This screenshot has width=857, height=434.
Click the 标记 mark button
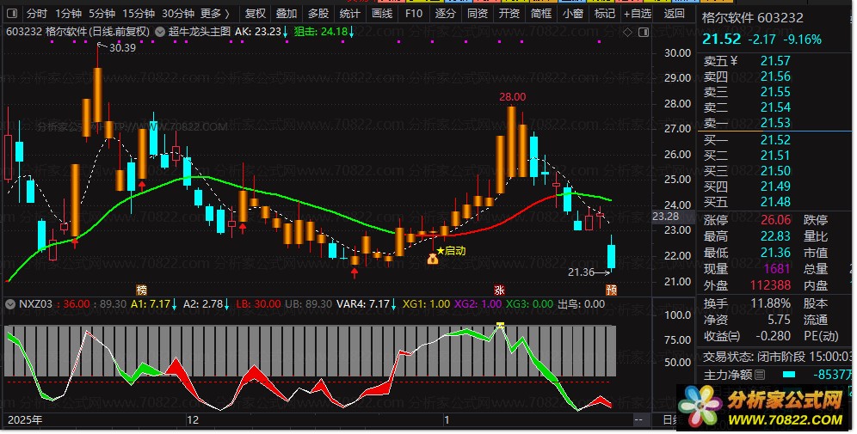click(x=605, y=13)
